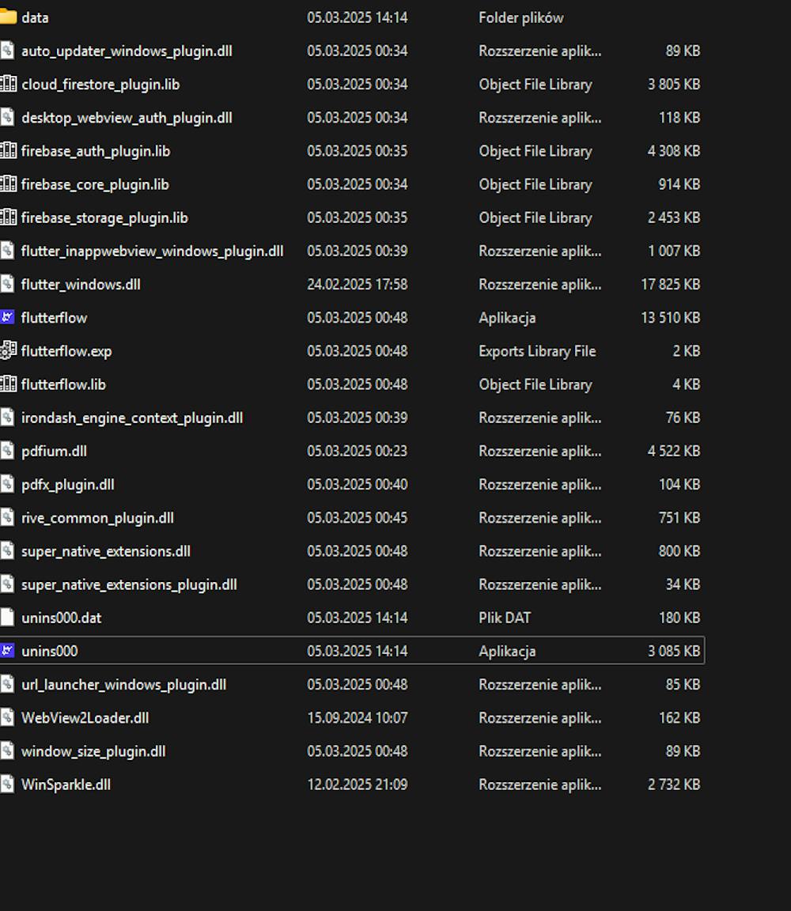Click the pdfium.dll file icon
Image resolution: width=791 pixels, height=911 pixels.
point(7,451)
